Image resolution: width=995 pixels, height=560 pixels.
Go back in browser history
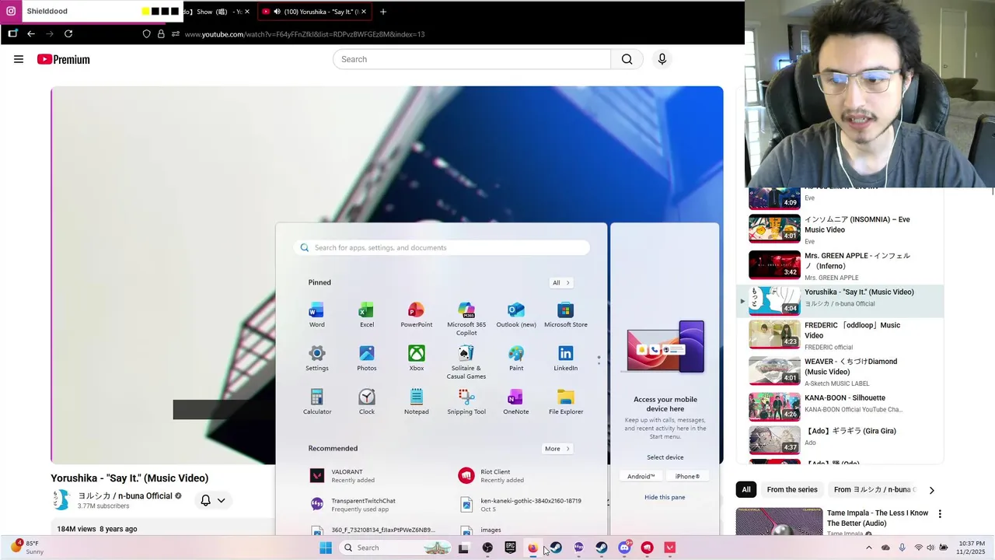point(31,33)
